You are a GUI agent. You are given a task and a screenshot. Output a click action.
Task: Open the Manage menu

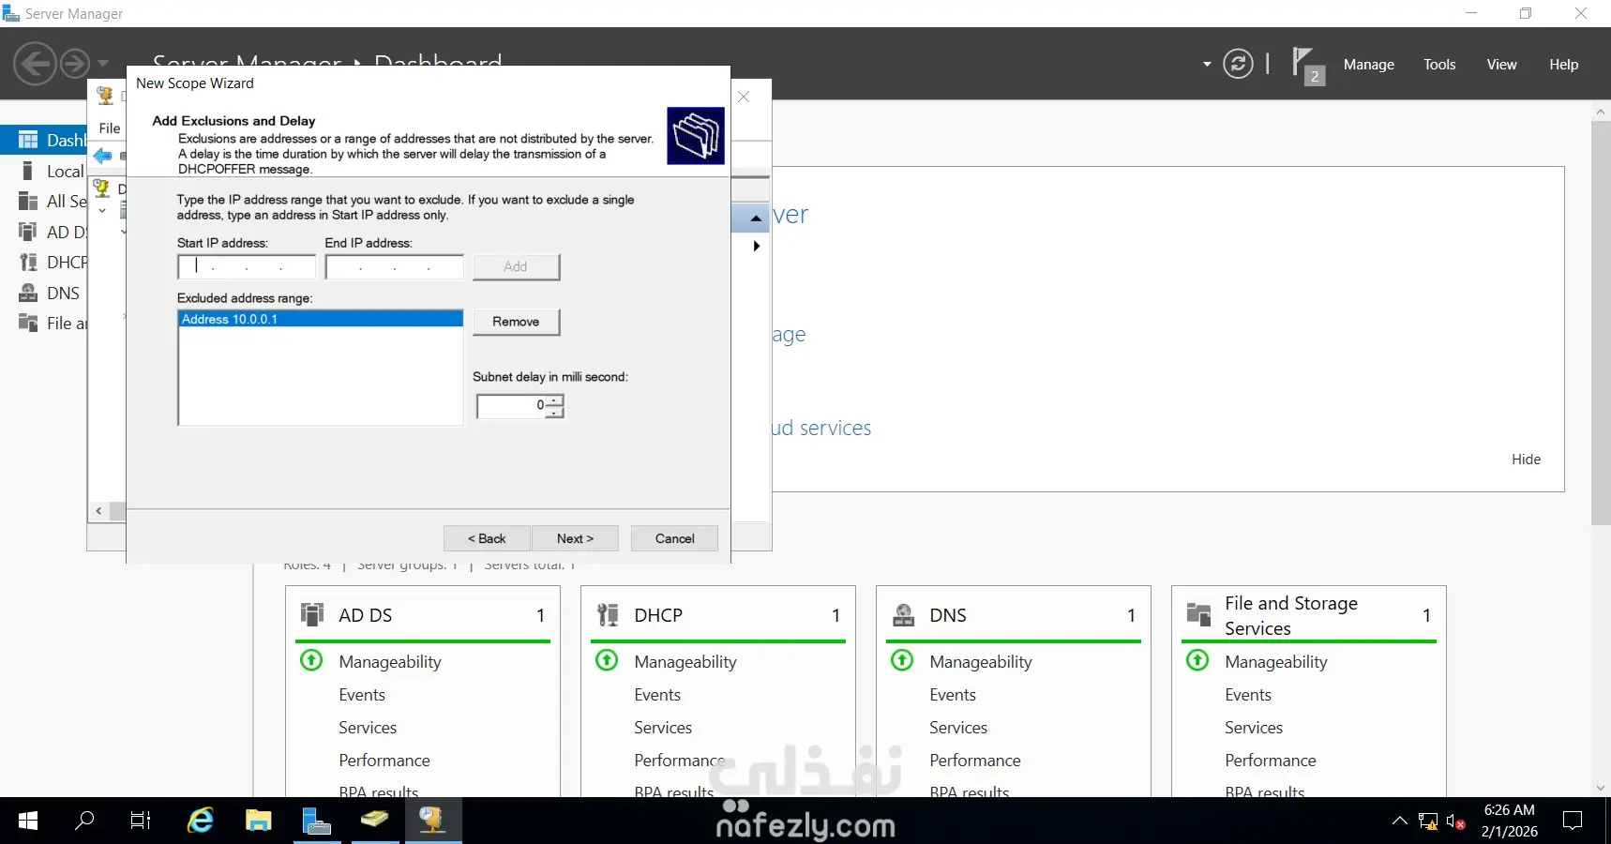[1369, 65]
